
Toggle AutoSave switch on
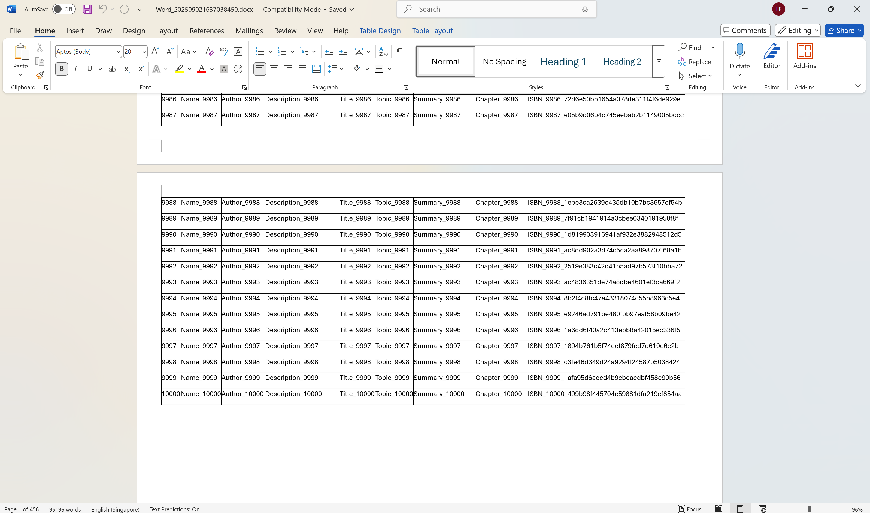pos(64,9)
